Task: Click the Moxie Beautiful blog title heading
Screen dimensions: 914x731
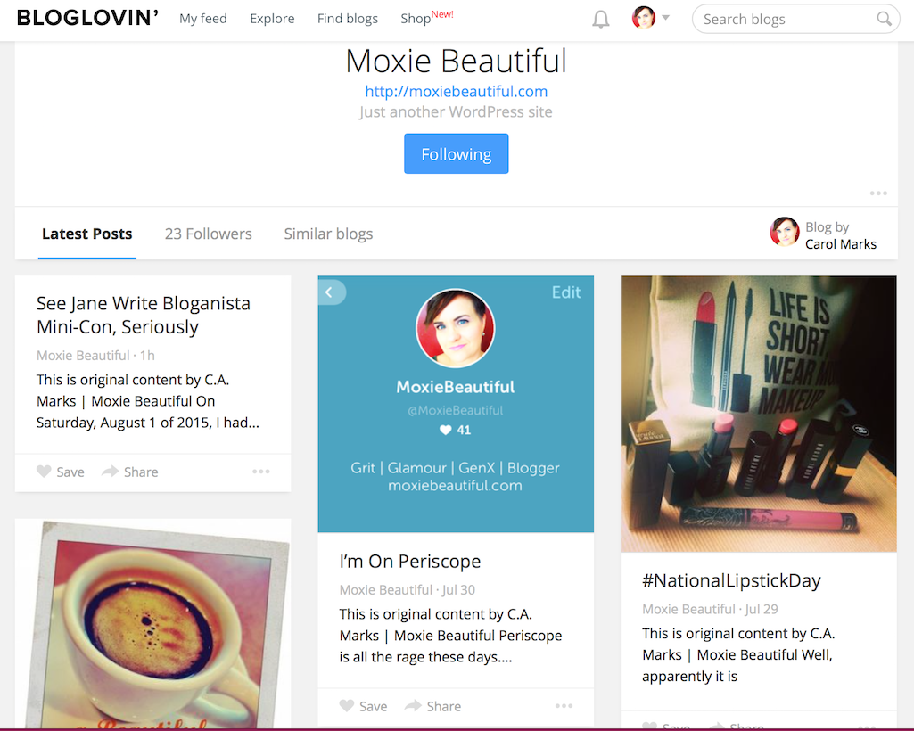Action: point(457,61)
